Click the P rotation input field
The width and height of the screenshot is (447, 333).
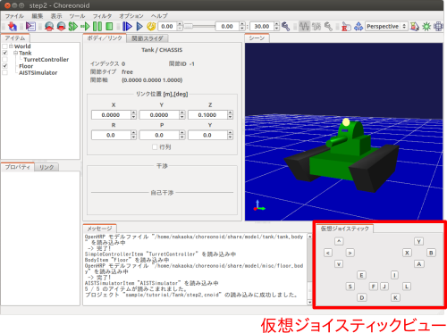click(159, 135)
